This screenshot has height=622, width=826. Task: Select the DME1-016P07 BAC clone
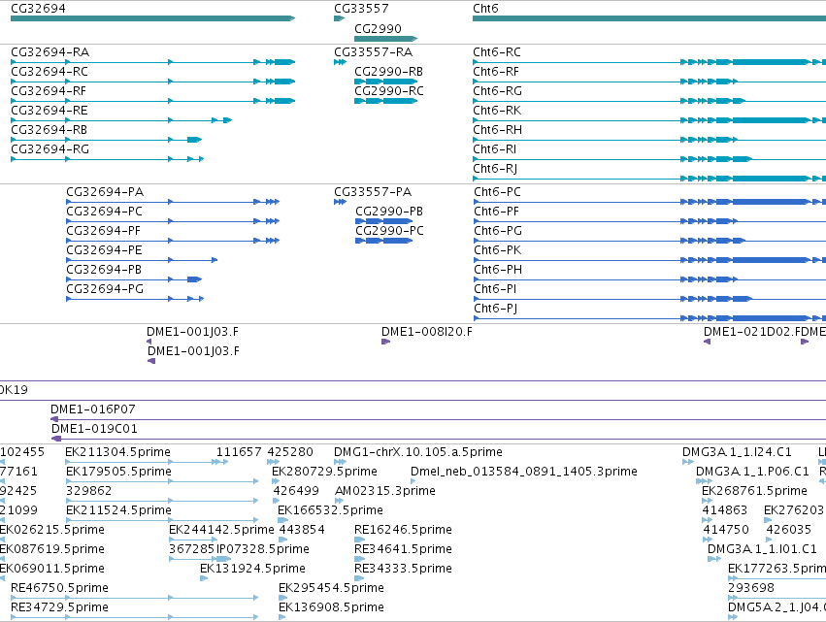point(439,419)
